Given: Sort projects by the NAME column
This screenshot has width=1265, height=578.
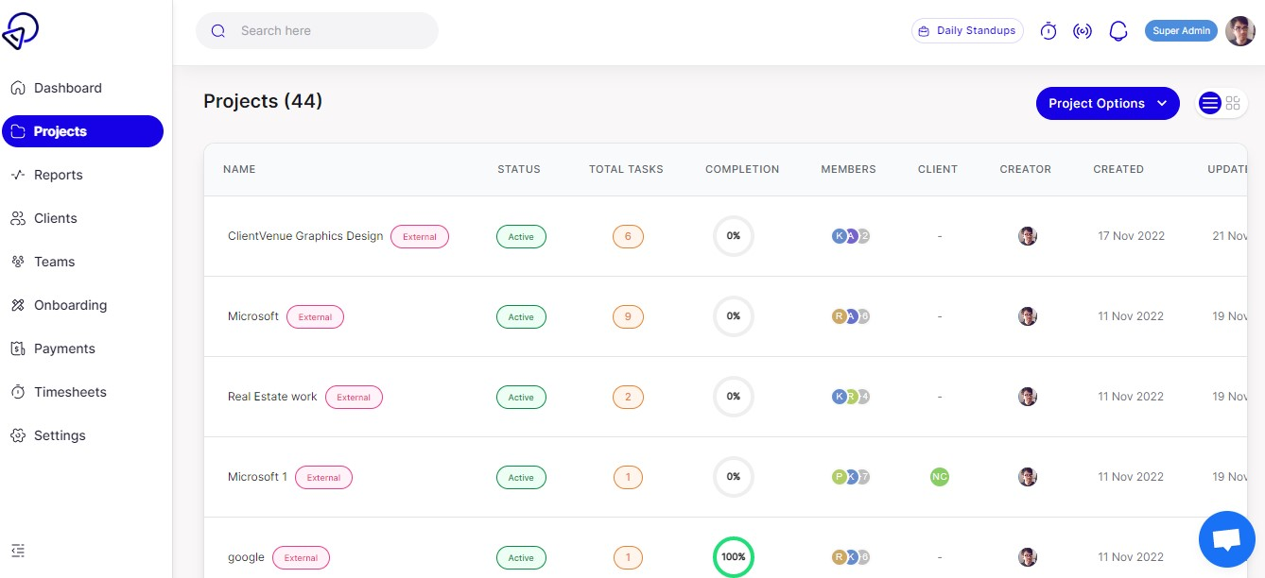Looking at the screenshot, I should click(239, 169).
